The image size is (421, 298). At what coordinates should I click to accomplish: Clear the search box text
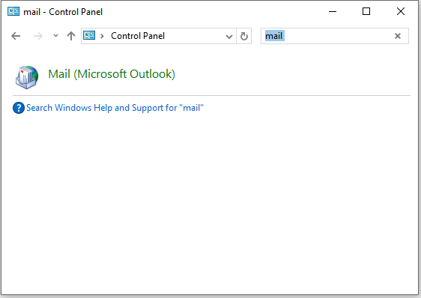point(398,36)
